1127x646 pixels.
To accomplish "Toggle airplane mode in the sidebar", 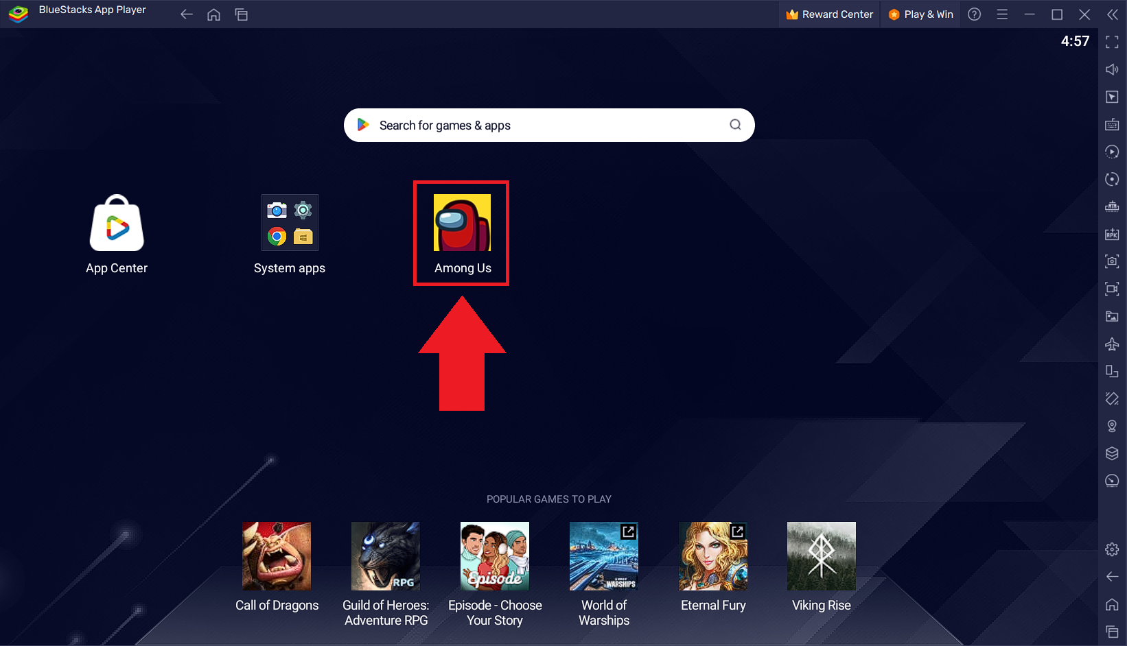I will tap(1112, 344).
